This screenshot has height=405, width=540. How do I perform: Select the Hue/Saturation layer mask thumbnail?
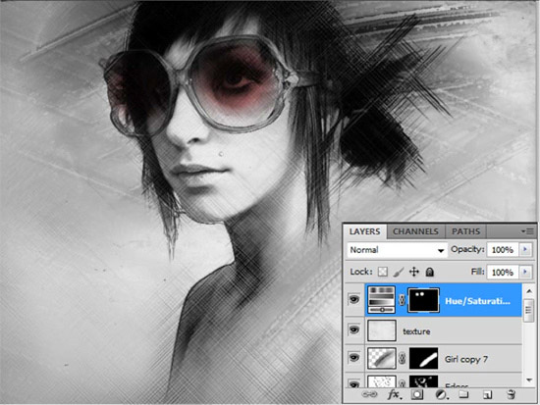click(x=423, y=300)
